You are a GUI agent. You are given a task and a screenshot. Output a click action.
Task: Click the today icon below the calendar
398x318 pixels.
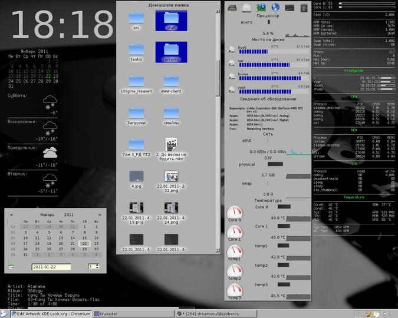tap(11, 266)
